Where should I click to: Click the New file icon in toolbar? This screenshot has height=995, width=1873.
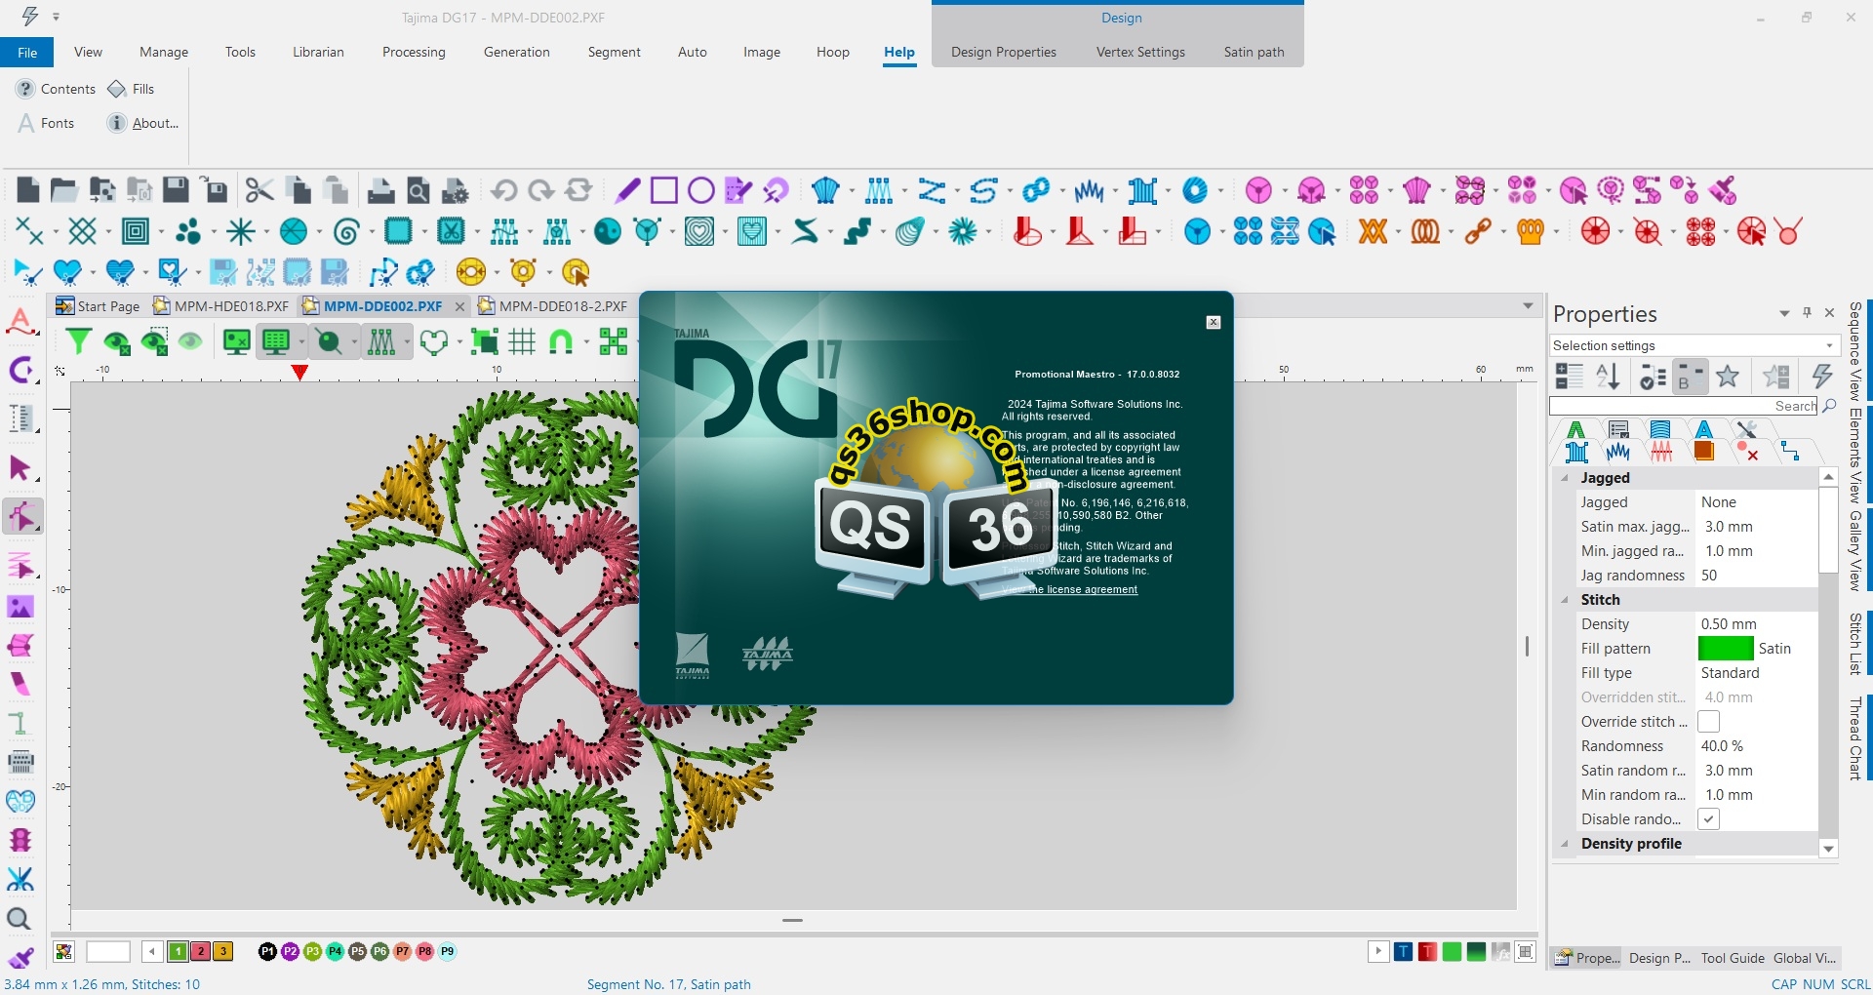pos(27,189)
